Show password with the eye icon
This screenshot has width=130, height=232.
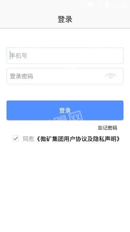pos(110,76)
